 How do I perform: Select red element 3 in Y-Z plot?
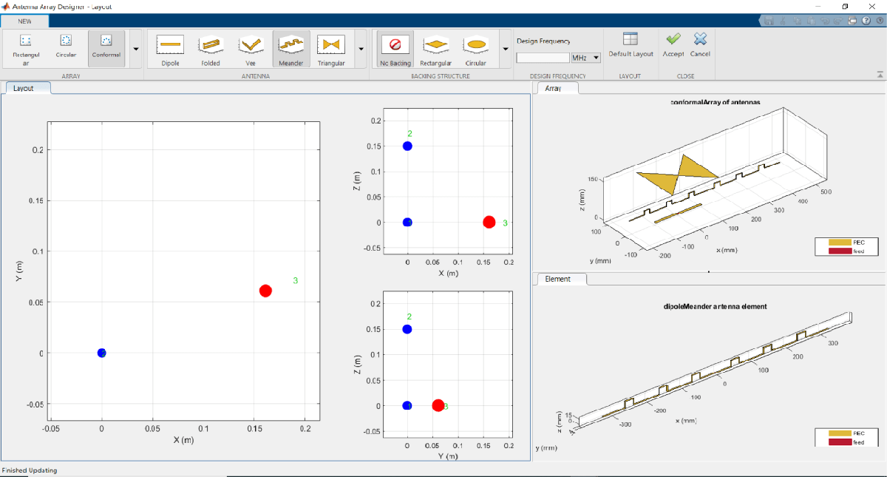[438, 405]
